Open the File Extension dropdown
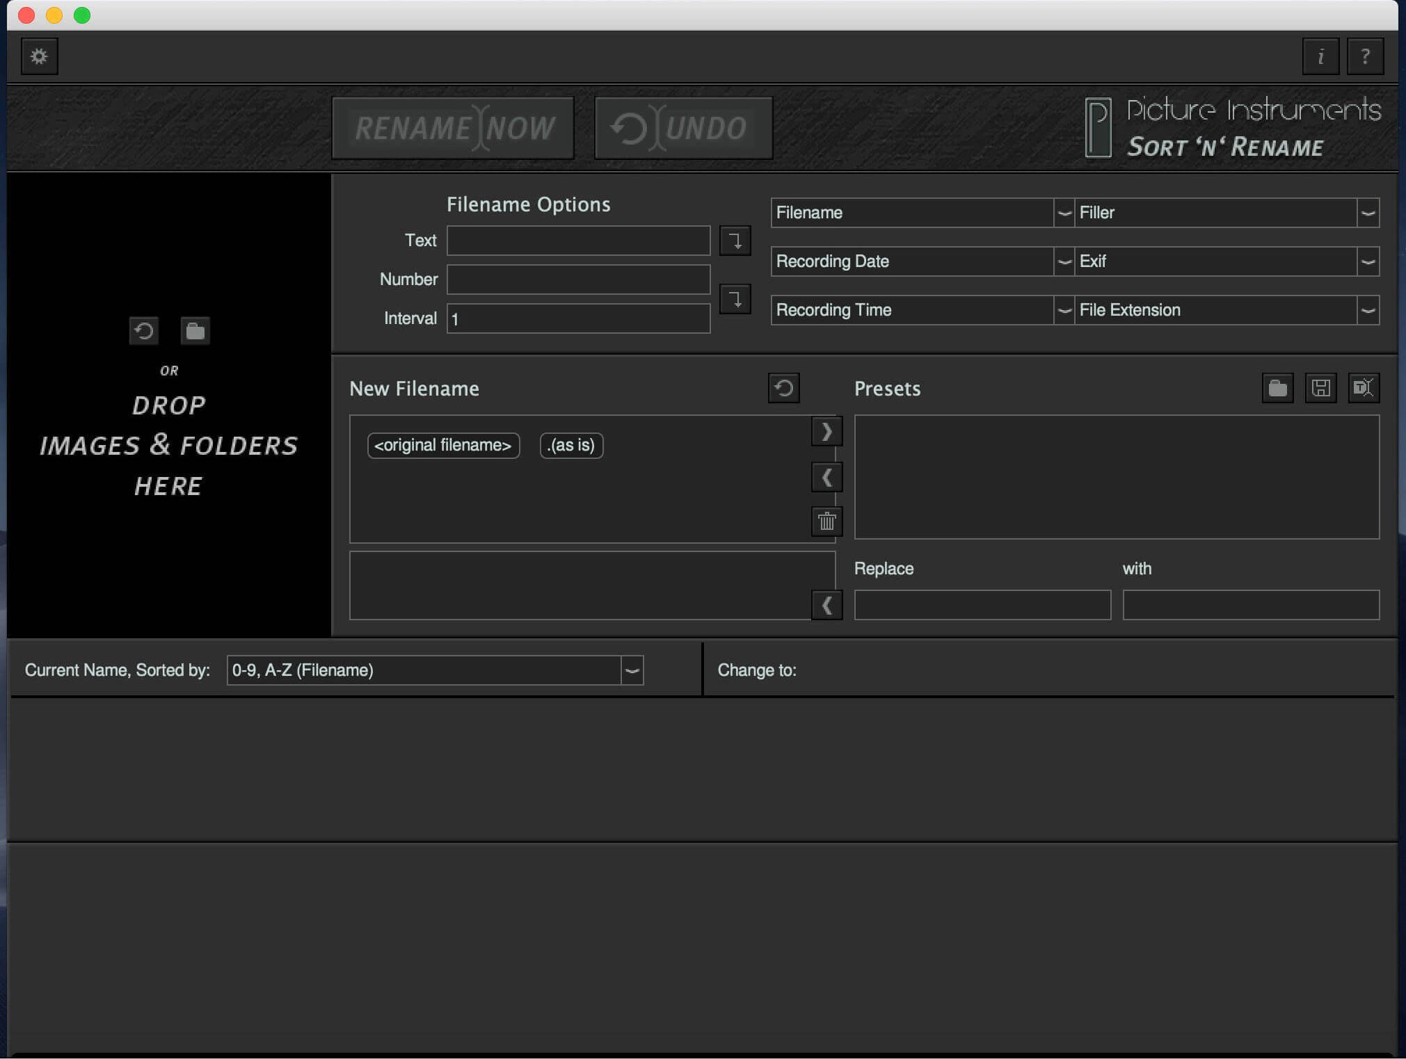 tap(1227, 310)
